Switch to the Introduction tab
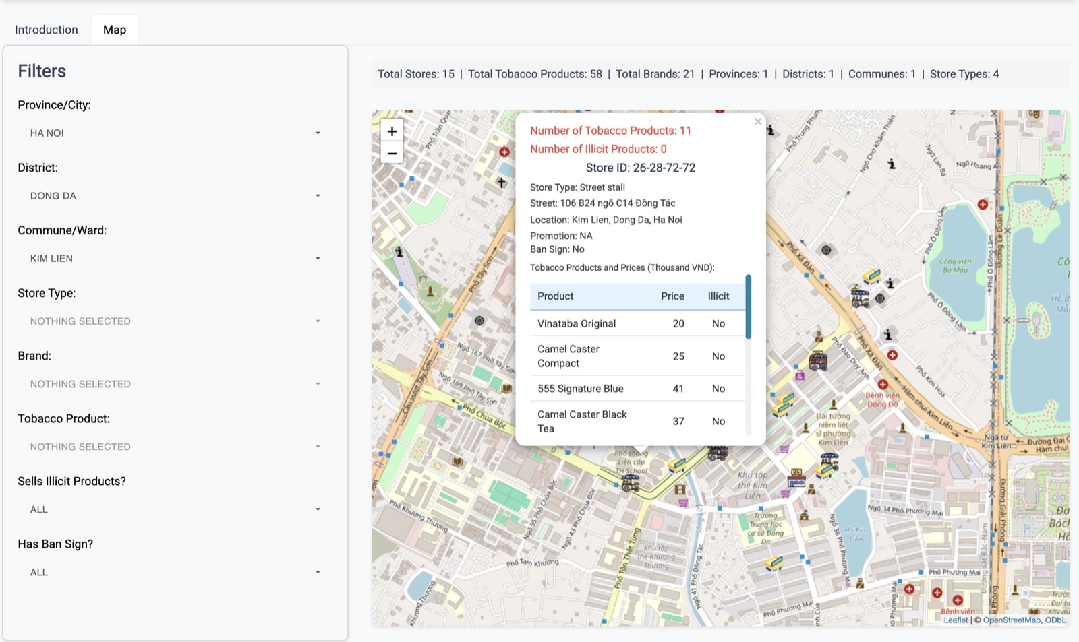The height and width of the screenshot is (642, 1079). click(45, 30)
